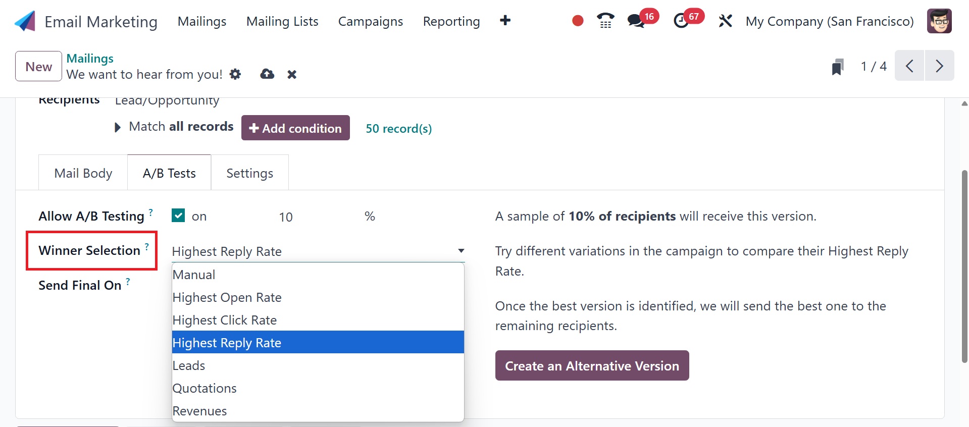The image size is (969, 427).
Task: Open the VoIP phone dialer icon
Action: (x=605, y=21)
